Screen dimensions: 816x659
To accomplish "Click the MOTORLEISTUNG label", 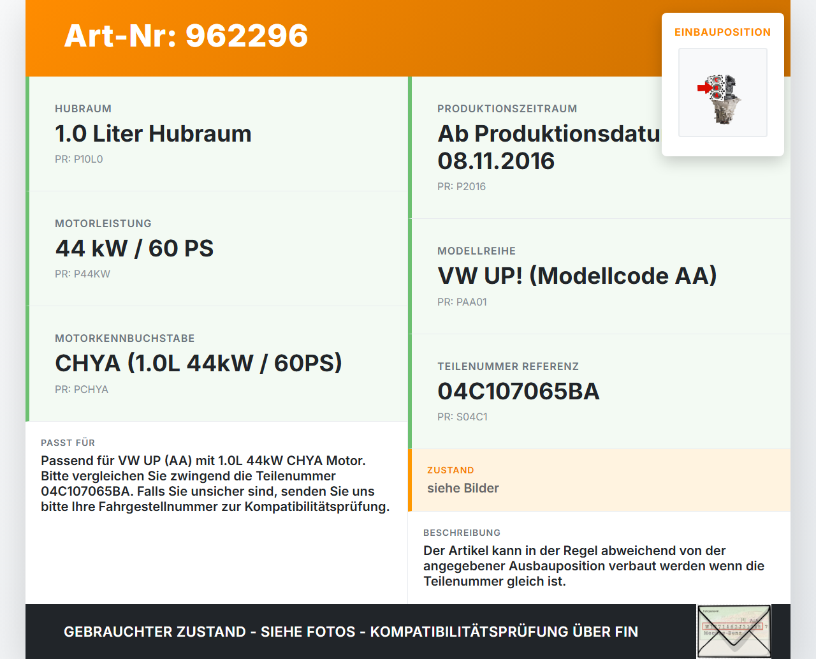I will tap(103, 223).
